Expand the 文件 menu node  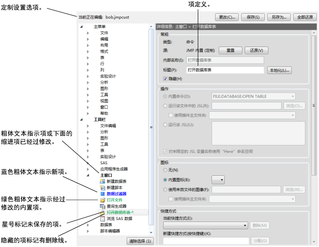point(88,33)
